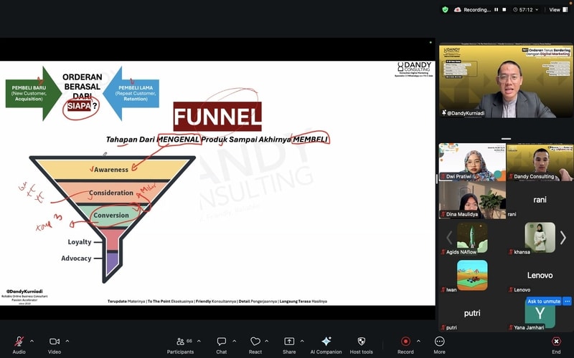Select Dwi Pratiwi's video thumbnail
Screen dimensions: 574x358
[x=472, y=162]
